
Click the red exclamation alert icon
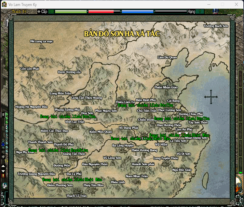pyautogui.click(x=3, y=176)
